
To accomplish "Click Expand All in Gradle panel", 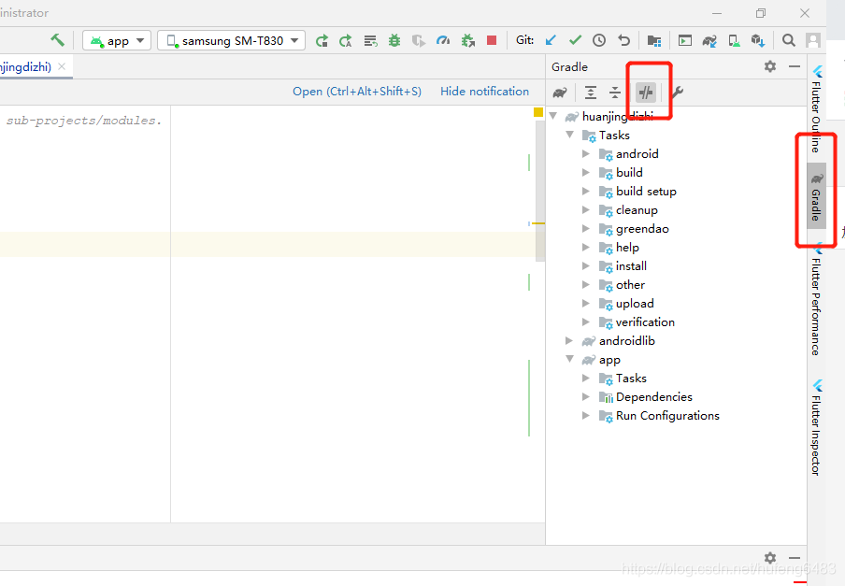I will click(x=591, y=93).
